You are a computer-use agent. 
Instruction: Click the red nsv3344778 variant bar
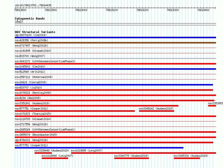coord(132,158)
